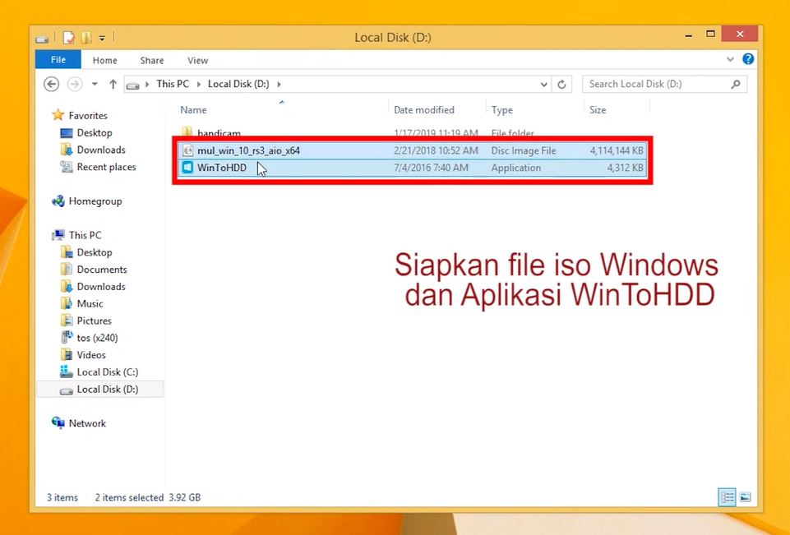Open Desktop under Favorites
The width and height of the screenshot is (790, 535).
85,133
